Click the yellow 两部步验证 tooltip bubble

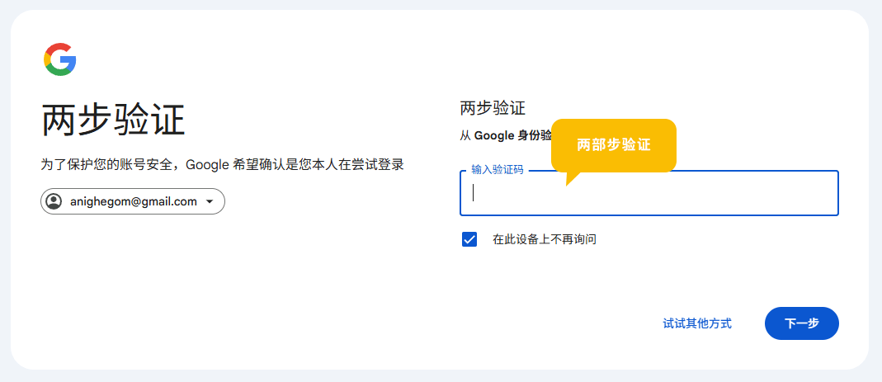[x=614, y=145]
